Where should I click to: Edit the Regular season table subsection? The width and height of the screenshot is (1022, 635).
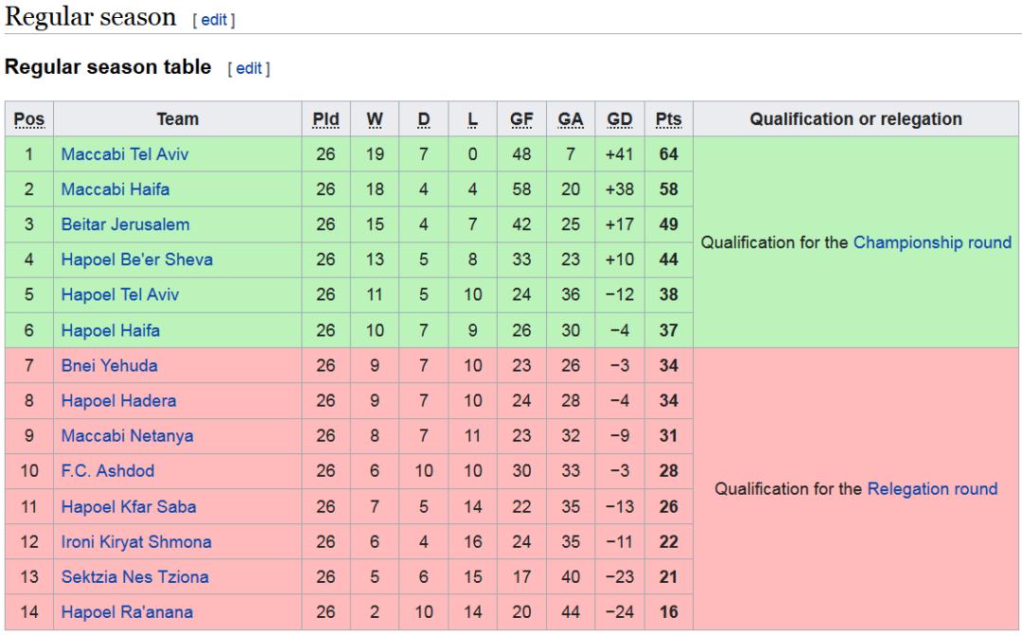click(x=249, y=68)
